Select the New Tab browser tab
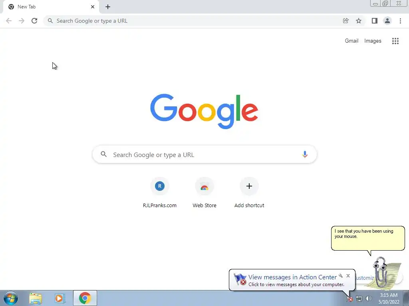Image resolution: width=409 pixels, height=306 pixels. [x=51, y=7]
